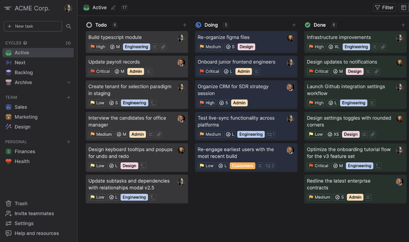Image resolution: width=409 pixels, height=242 pixels.
Task: Click dependency count on Test live-sync card
Action: 271,134
